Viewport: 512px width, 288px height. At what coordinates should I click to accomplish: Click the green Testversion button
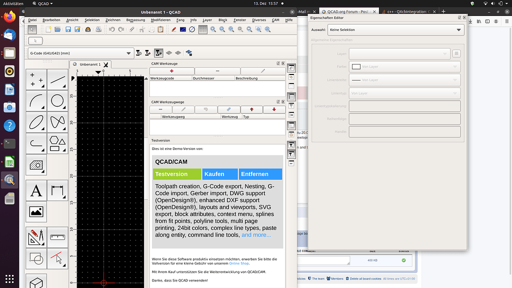pyautogui.click(x=177, y=174)
